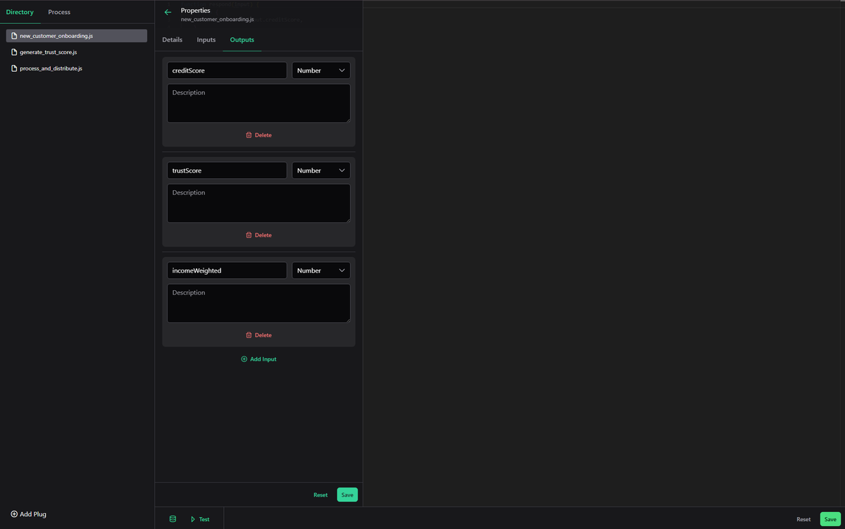The image size is (845, 529).
Task: Select new_customer_onboarding.js in directory
Action: [x=77, y=36]
